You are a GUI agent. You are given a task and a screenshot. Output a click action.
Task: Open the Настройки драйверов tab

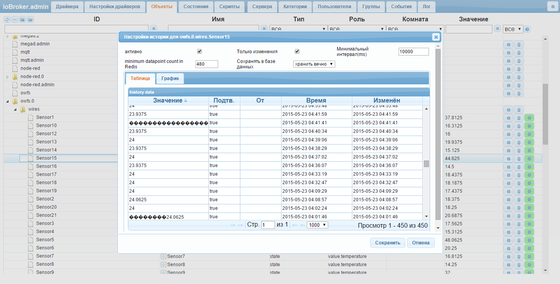pos(115,7)
